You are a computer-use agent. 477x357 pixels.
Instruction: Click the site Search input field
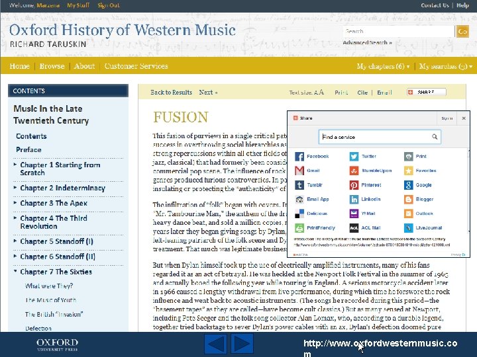point(399,31)
